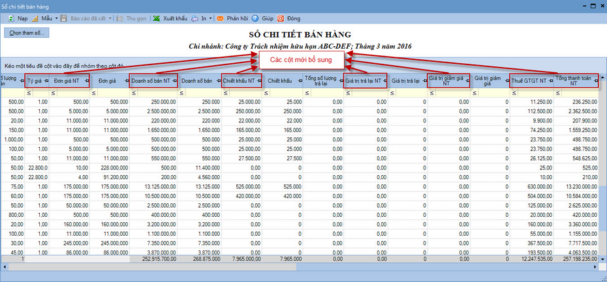Send feedback via Phản hồi
This screenshot has height=282, width=607.
coord(232,18)
